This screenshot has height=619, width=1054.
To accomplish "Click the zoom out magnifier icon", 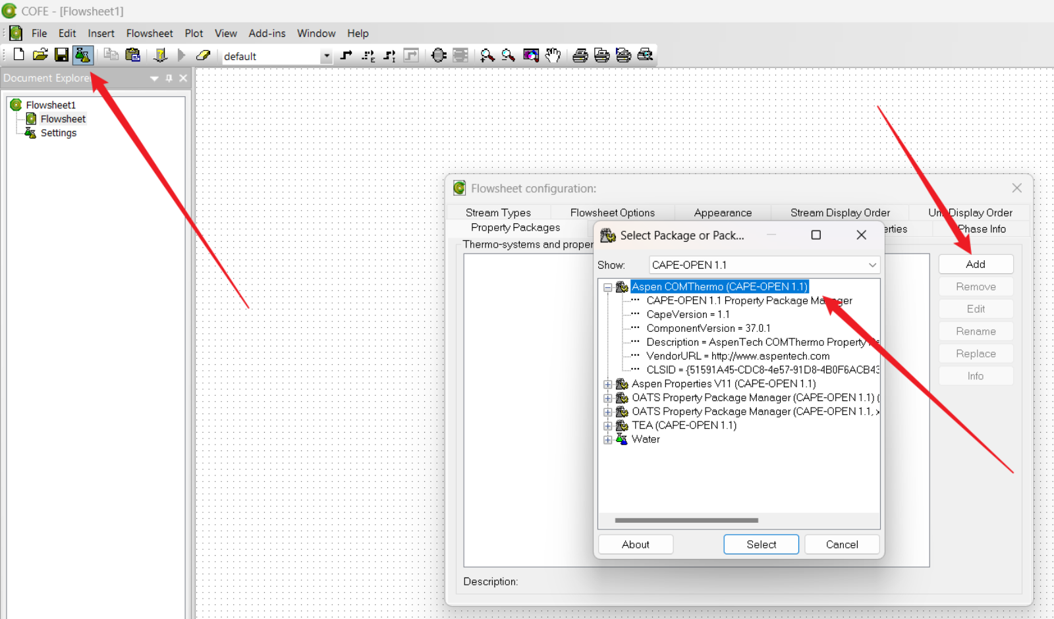I will click(509, 55).
